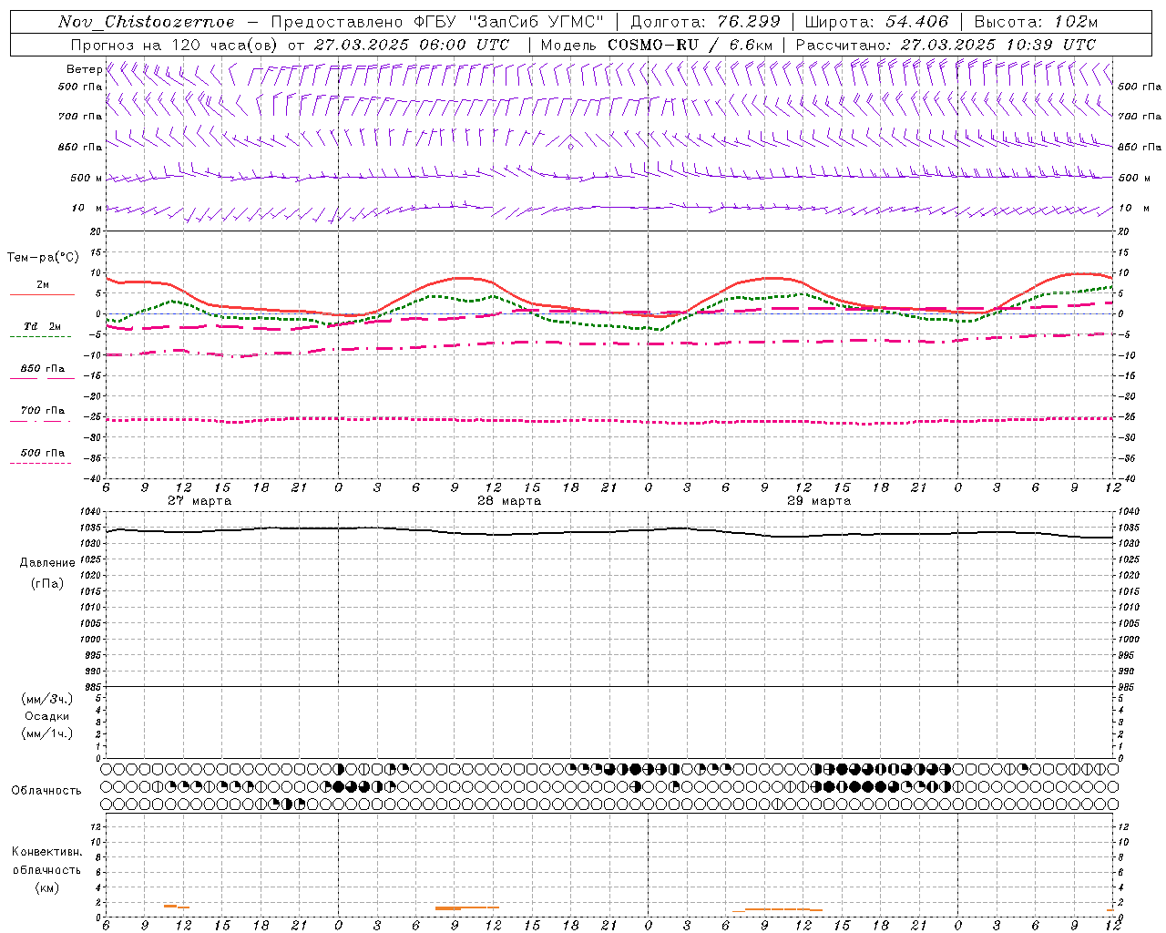The height and width of the screenshot is (933, 1166).
Task: Click orange convective bar on 28 марта
Action: (467, 907)
